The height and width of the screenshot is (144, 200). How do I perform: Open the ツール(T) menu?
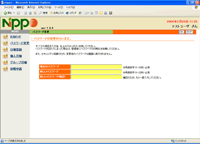pos(59,7)
